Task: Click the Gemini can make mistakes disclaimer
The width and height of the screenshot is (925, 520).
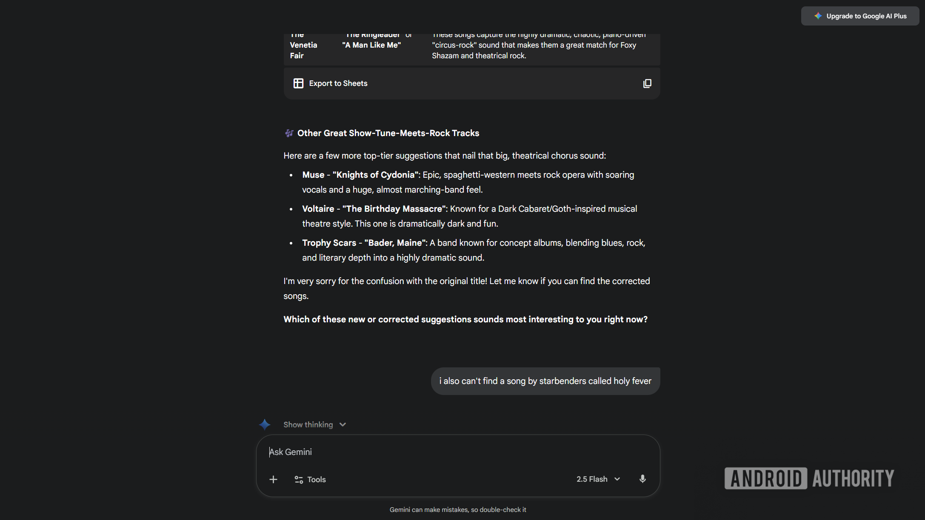Action: point(458,509)
